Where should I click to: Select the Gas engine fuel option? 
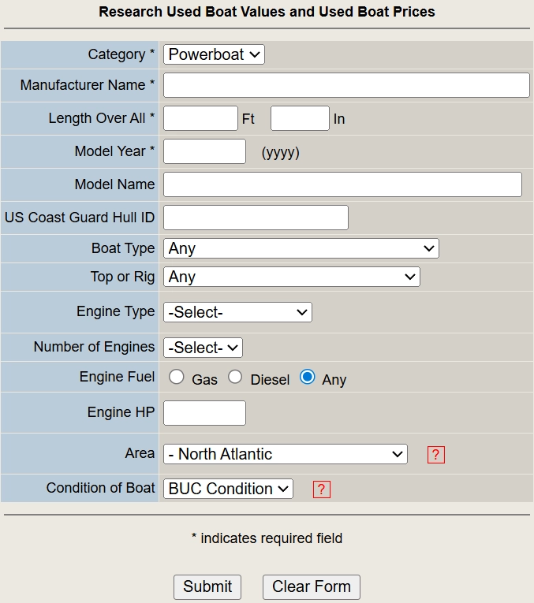177,377
